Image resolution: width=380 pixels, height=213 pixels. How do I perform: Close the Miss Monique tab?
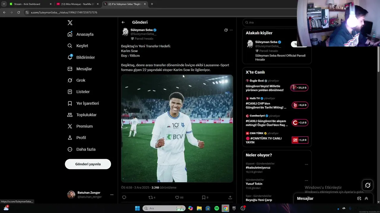pyautogui.click(x=98, y=4)
